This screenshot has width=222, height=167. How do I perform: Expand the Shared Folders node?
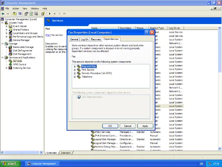6,30
